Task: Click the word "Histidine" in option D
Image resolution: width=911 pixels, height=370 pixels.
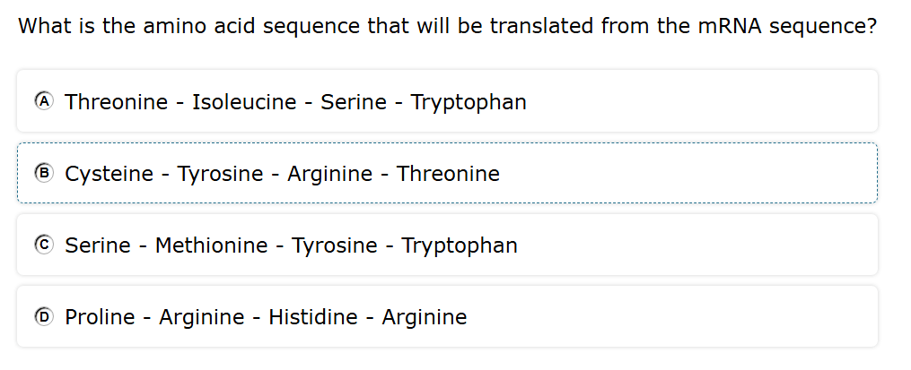Action: pyautogui.click(x=314, y=317)
